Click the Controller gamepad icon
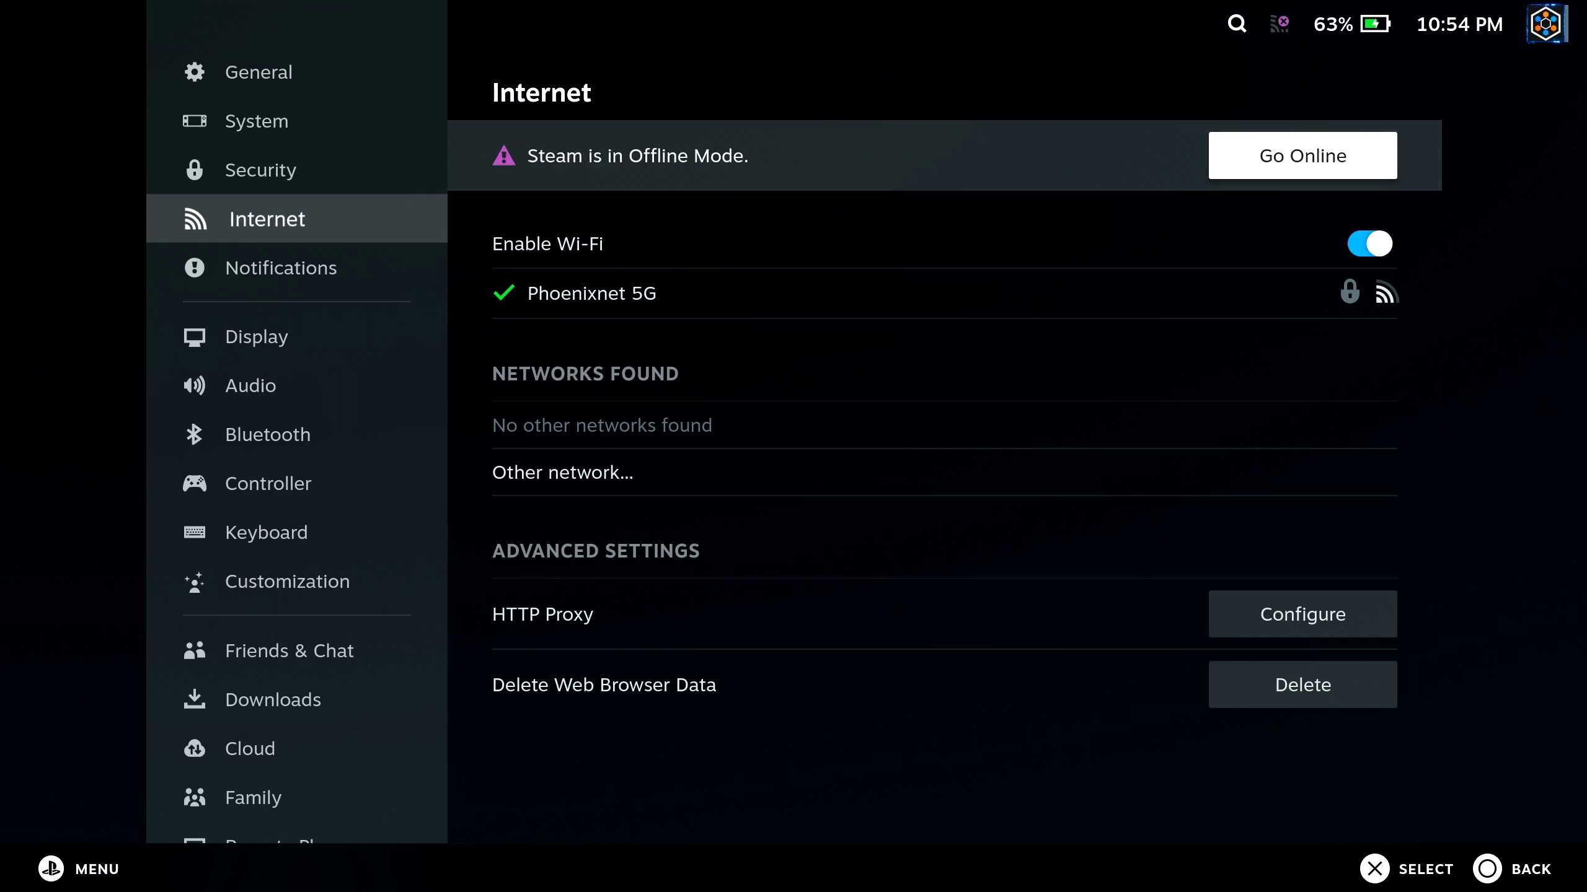 click(x=194, y=483)
